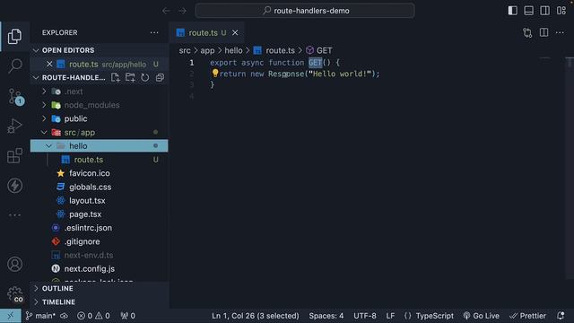Image resolution: width=574 pixels, height=323 pixels.
Task: Toggle secondary side bar visibility
Action: pos(544,11)
